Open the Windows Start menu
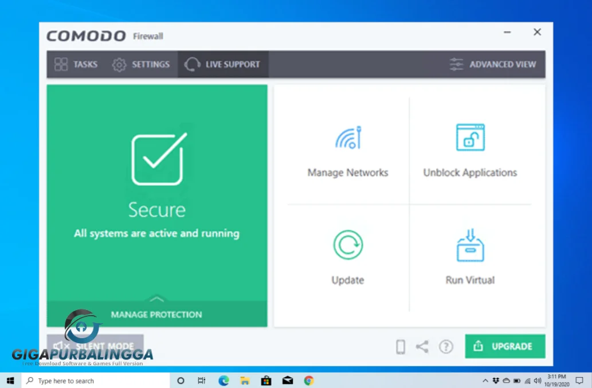 coord(10,381)
